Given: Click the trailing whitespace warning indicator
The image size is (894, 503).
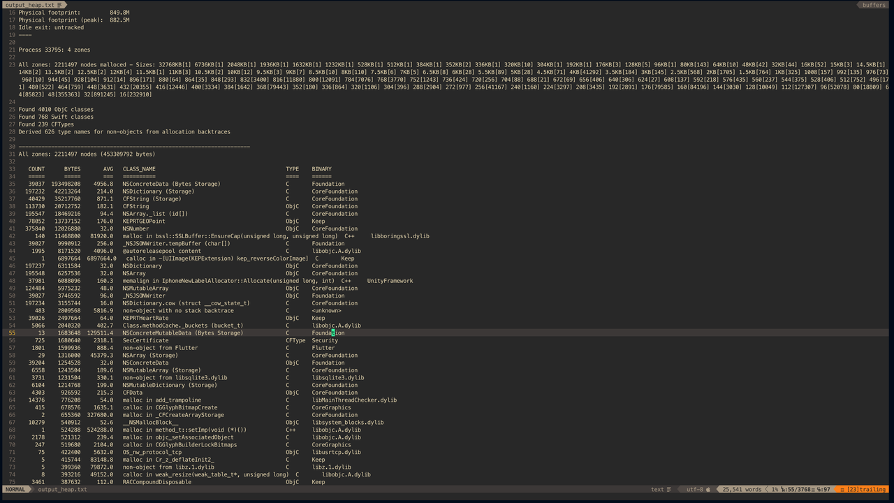Looking at the screenshot, I should pos(863,490).
